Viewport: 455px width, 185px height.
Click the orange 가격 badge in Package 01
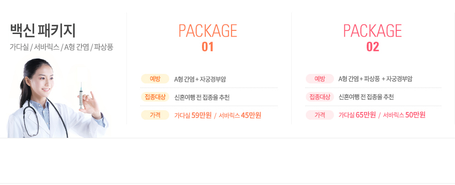155,115
